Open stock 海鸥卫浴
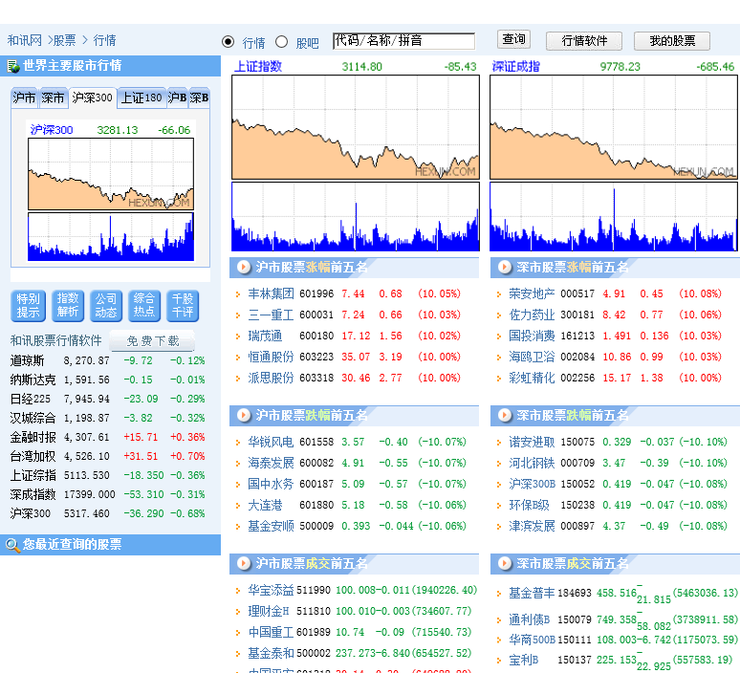 coord(532,357)
